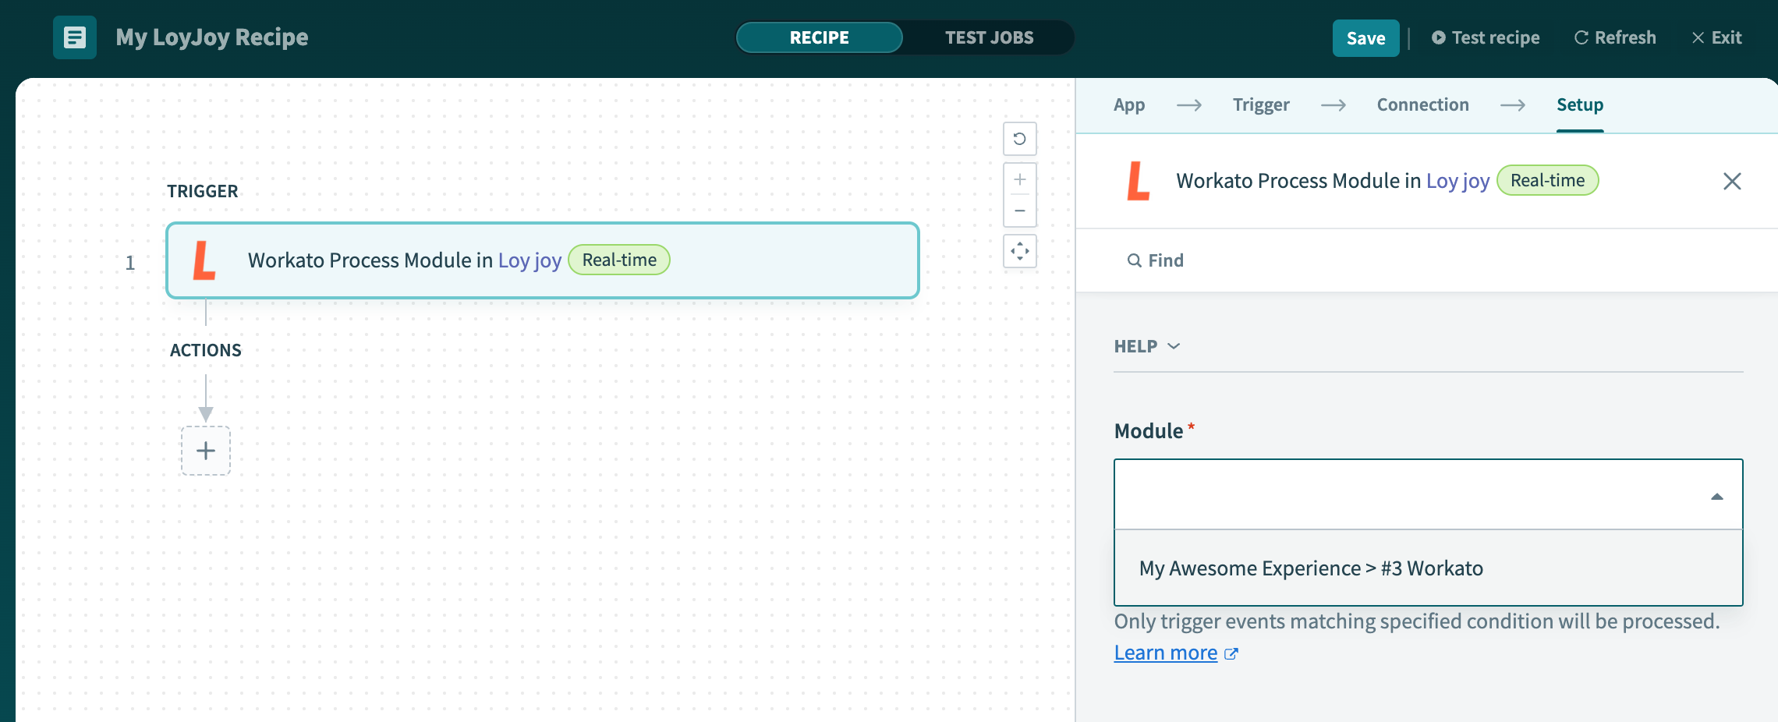Viewport: 1778px width, 722px height.
Task: Reset the canvas view with the undo-arrow icon
Action: click(1019, 138)
